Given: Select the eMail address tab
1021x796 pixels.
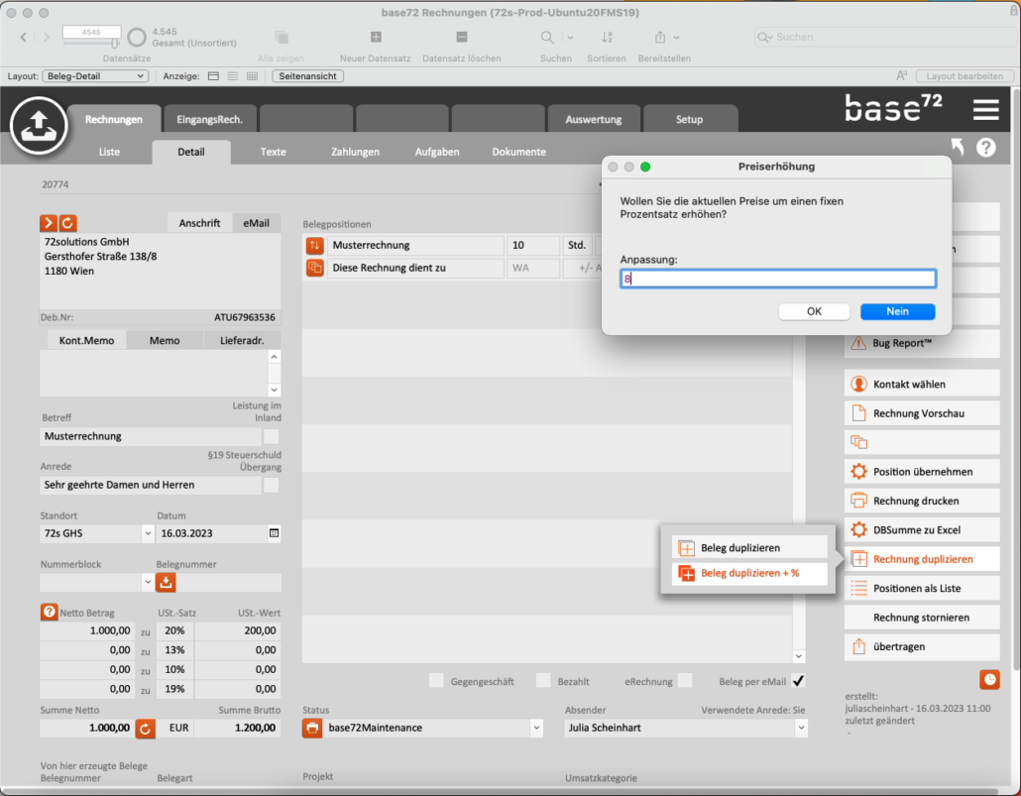Looking at the screenshot, I should [256, 223].
